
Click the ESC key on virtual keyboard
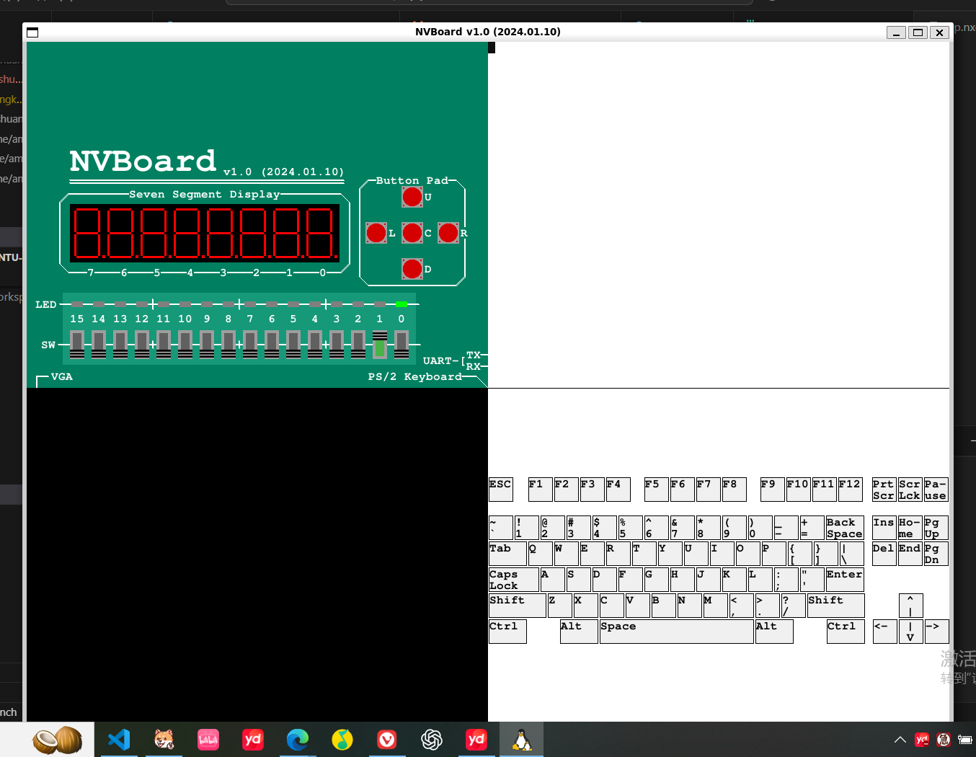click(x=501, y=490)
